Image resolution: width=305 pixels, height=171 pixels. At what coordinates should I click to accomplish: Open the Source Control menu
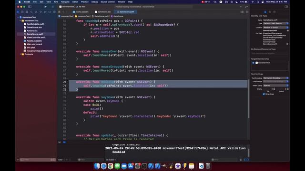click(x=108, y=2)
